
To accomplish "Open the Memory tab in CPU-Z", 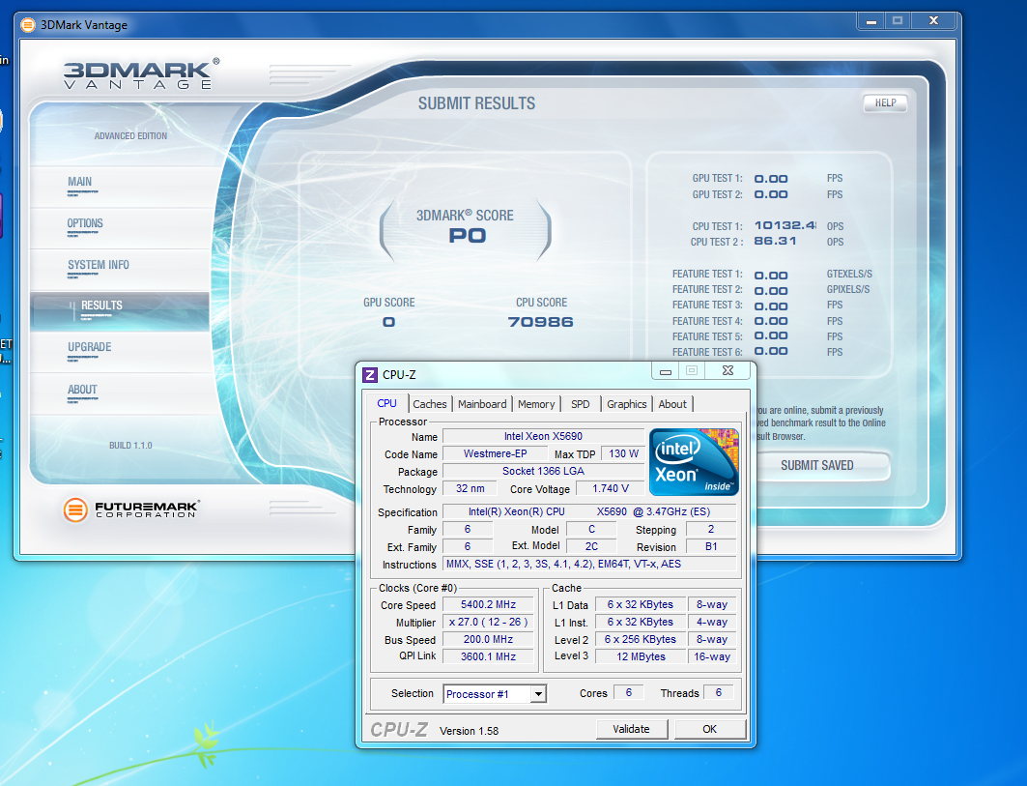I will coord(536,404).
